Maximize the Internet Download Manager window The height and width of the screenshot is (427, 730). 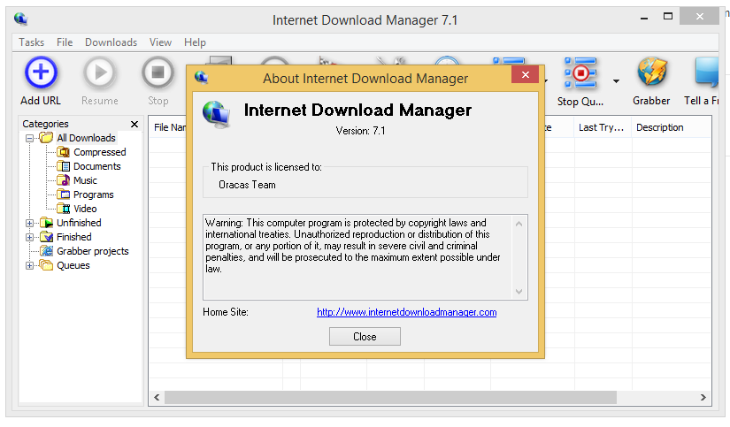[x=668, y=17]
